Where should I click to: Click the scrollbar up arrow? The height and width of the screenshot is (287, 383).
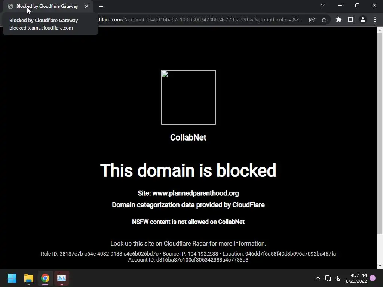pos(380,30)
